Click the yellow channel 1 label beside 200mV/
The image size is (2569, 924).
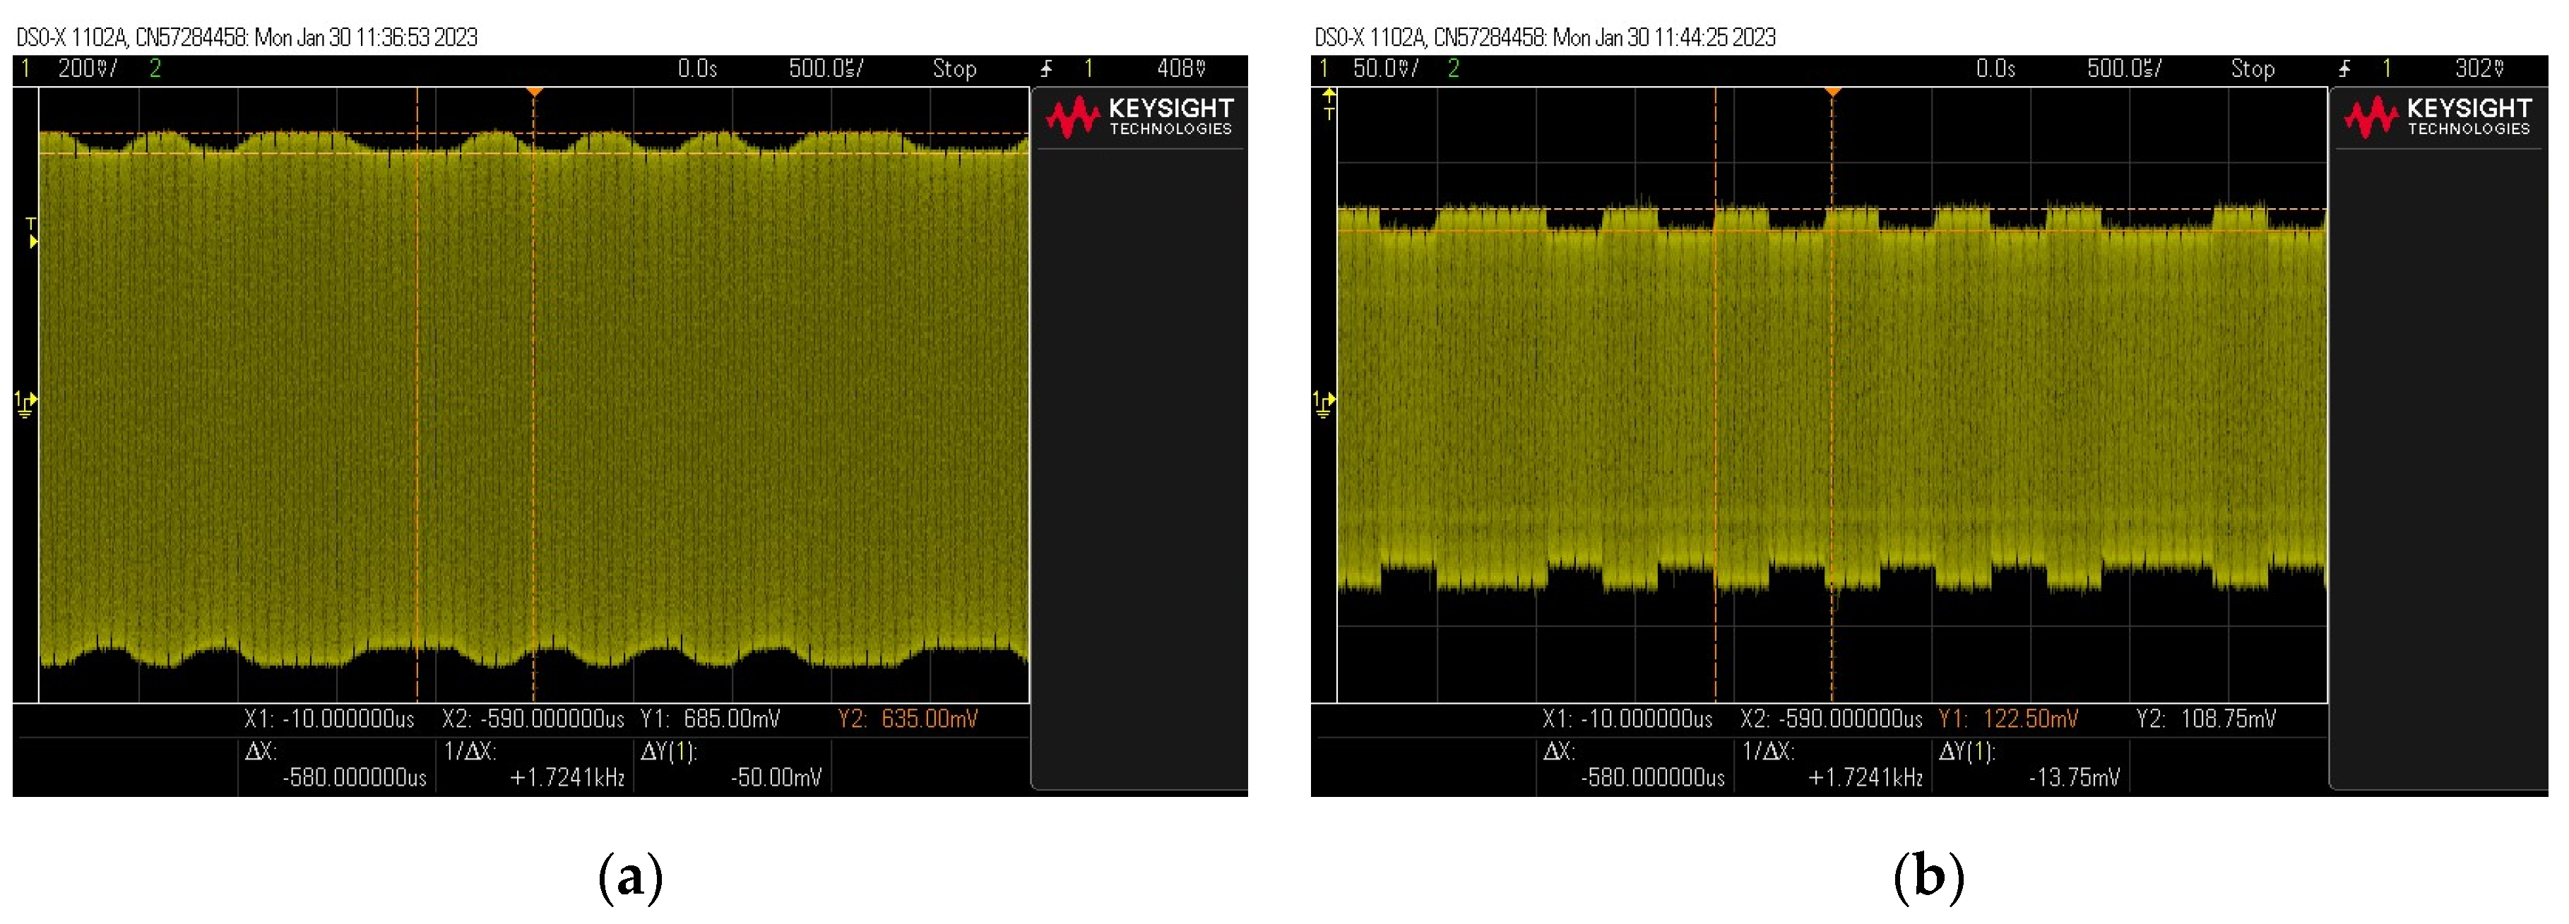pos(25,68)
